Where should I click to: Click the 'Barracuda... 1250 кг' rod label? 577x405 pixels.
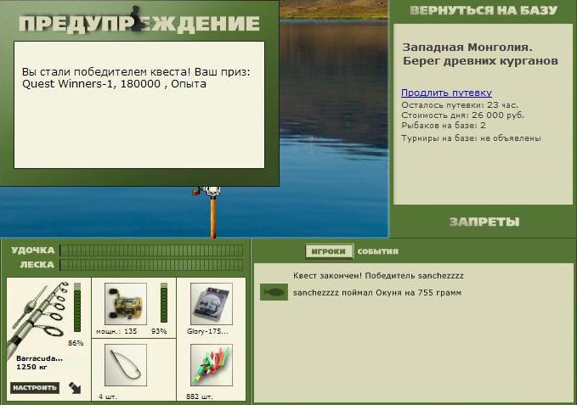39,363
